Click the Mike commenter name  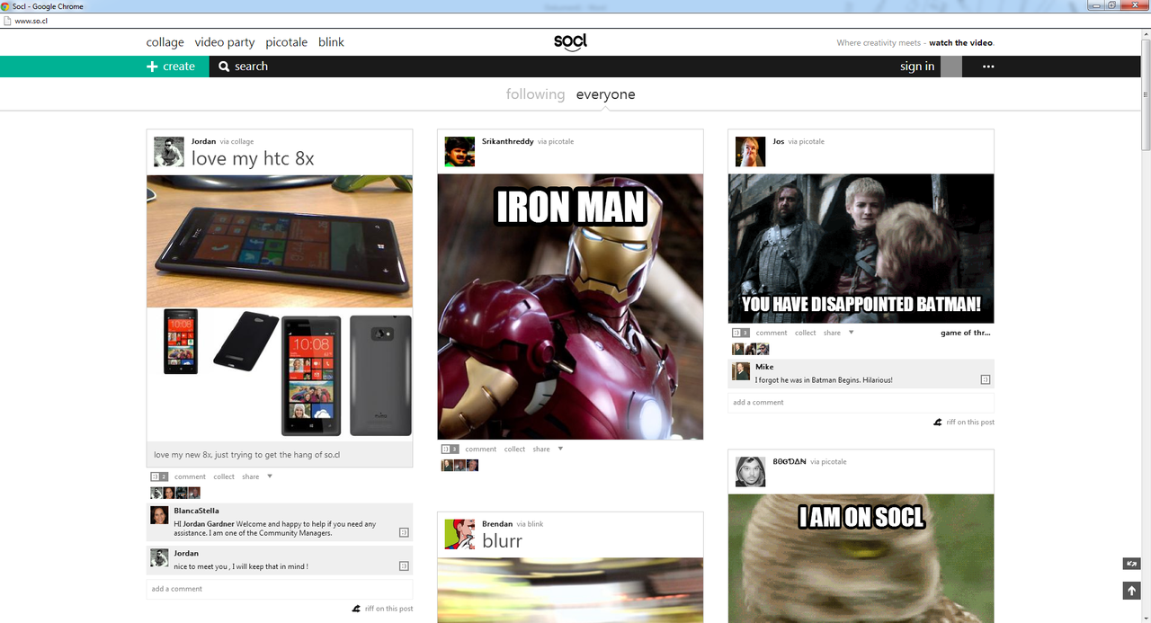tap(764, 367)
